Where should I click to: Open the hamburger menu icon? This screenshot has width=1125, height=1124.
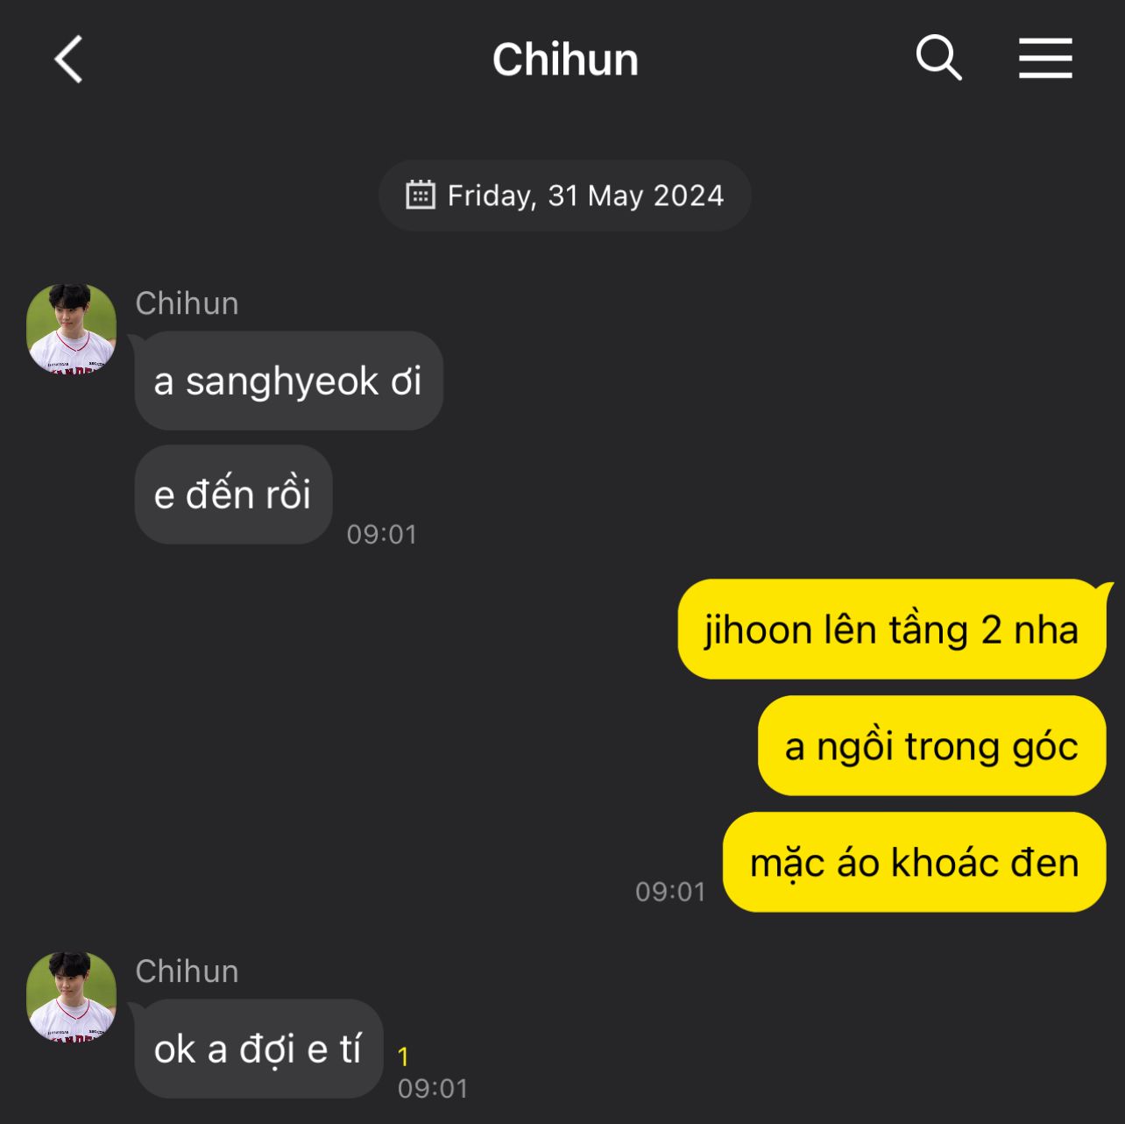point(1045,59)
